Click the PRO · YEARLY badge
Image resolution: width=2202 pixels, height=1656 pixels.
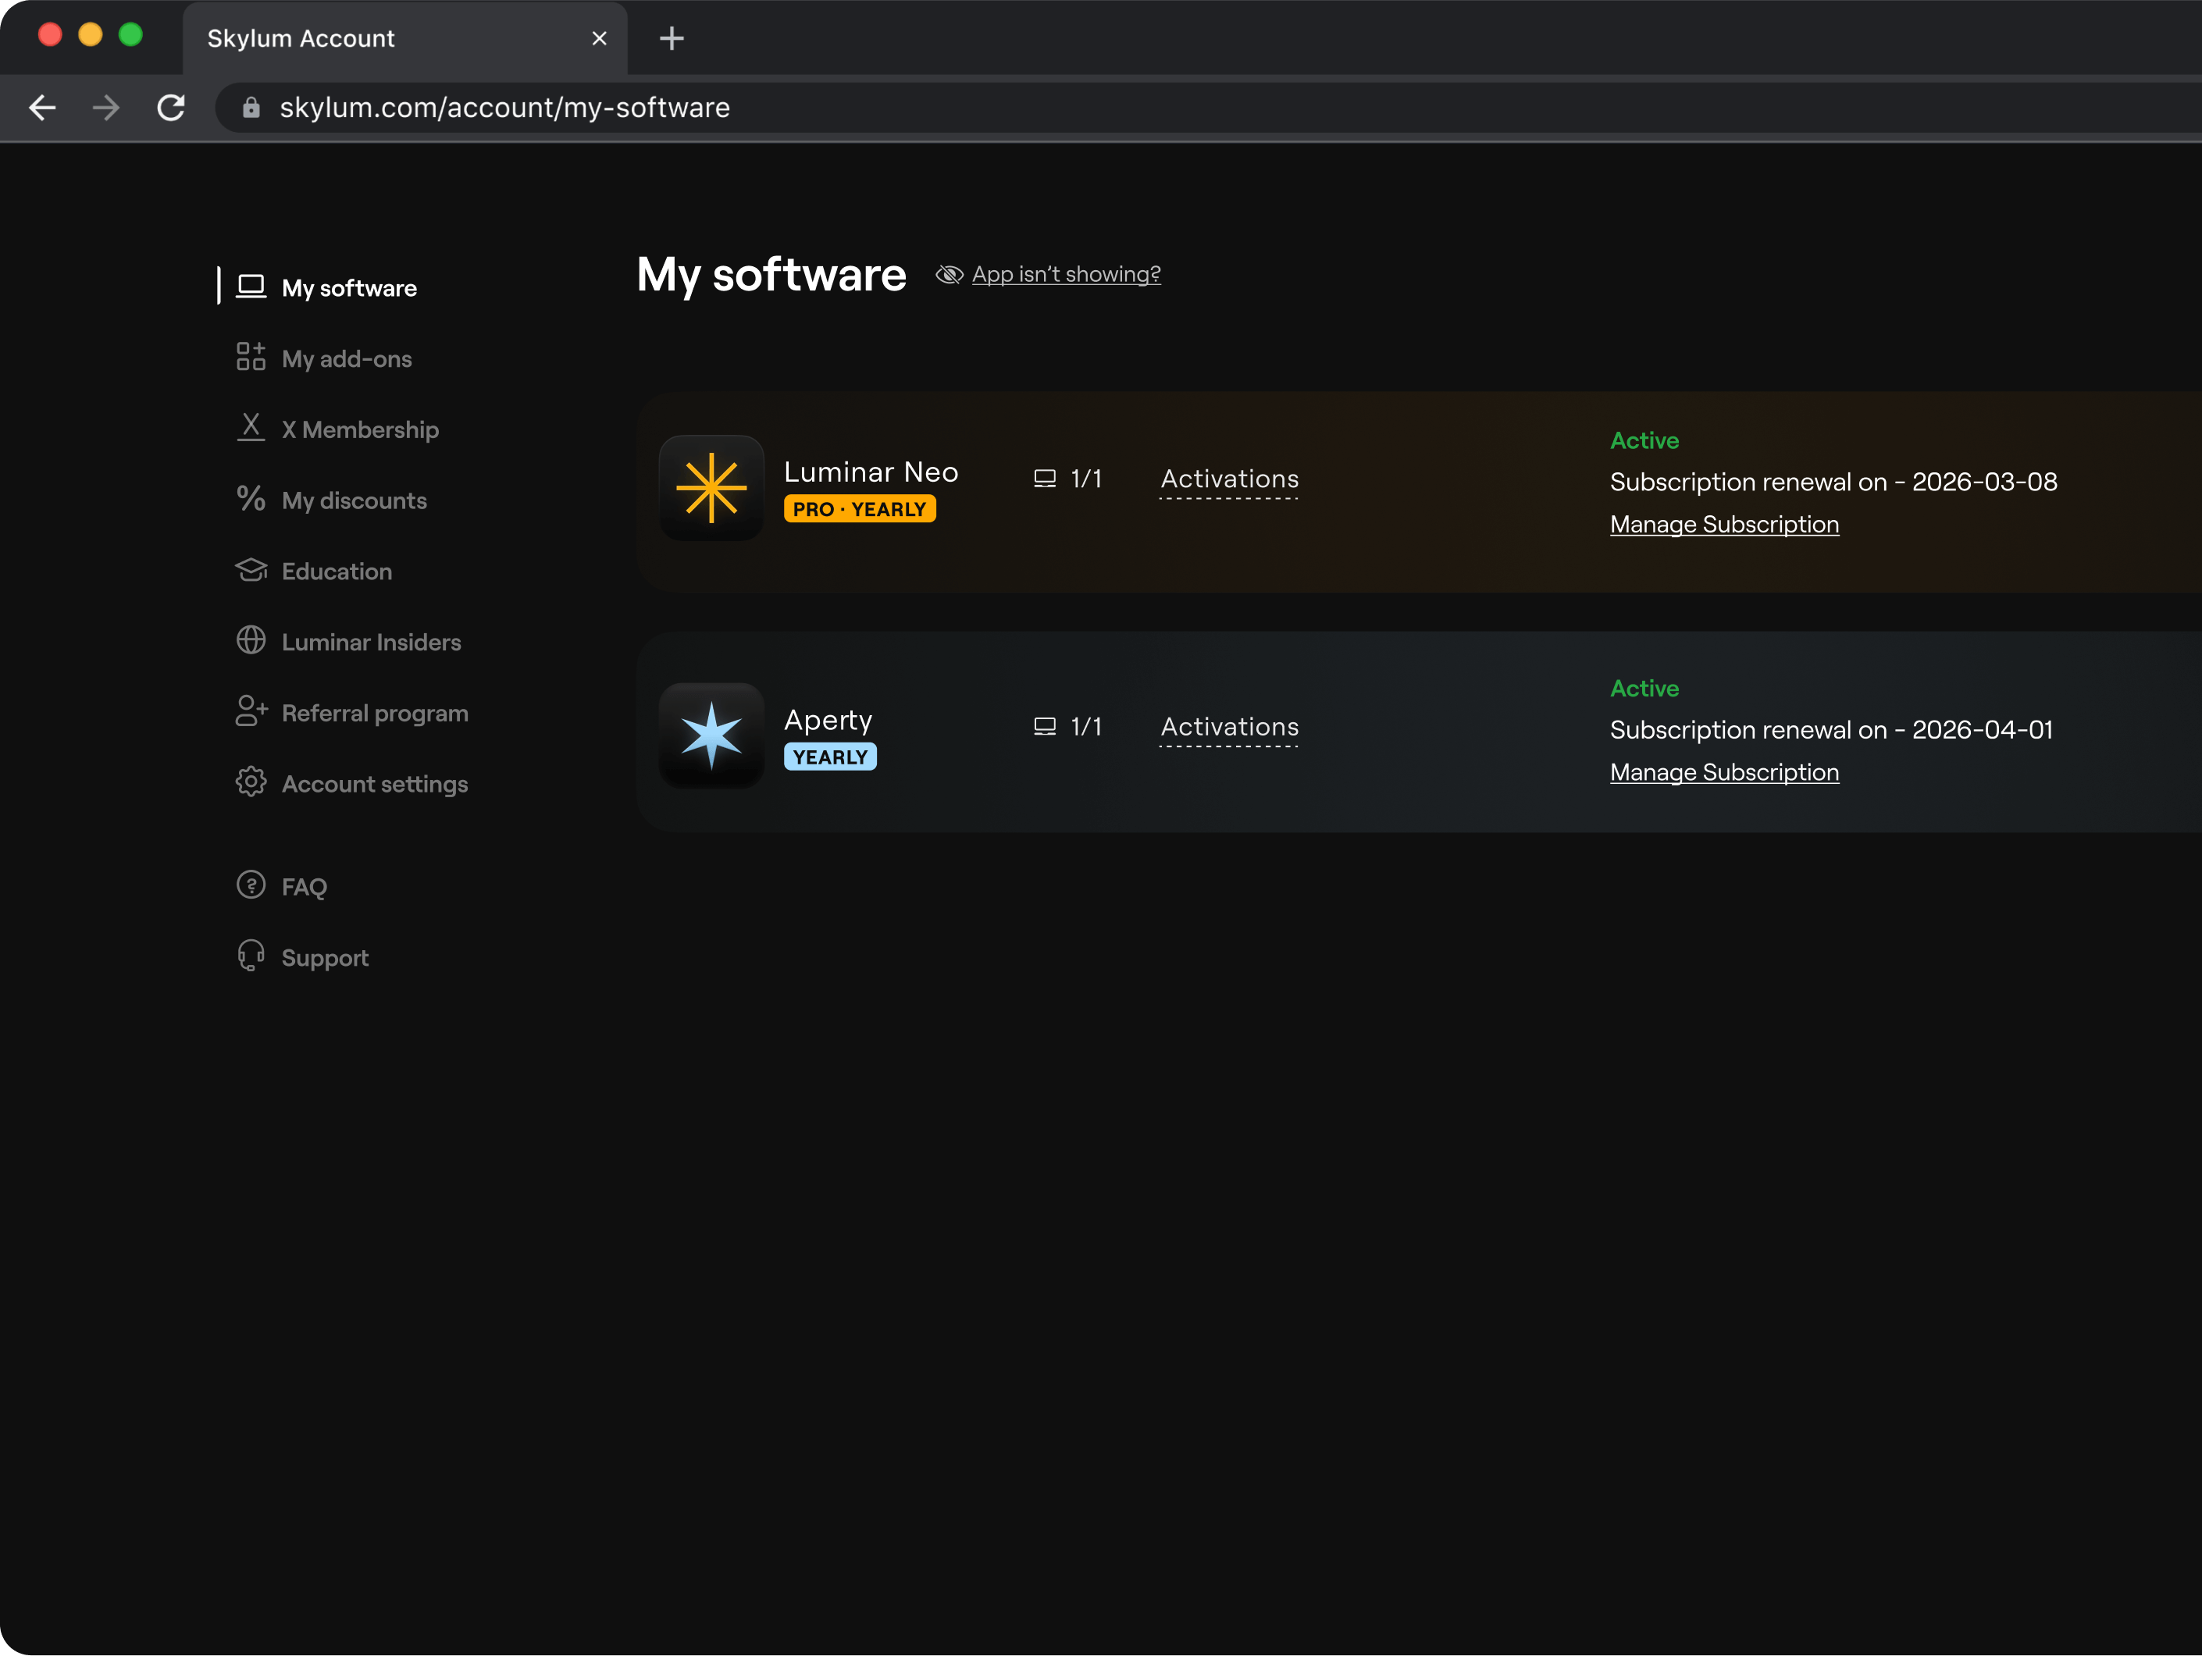pyautogui.click(x=859, y=510)
